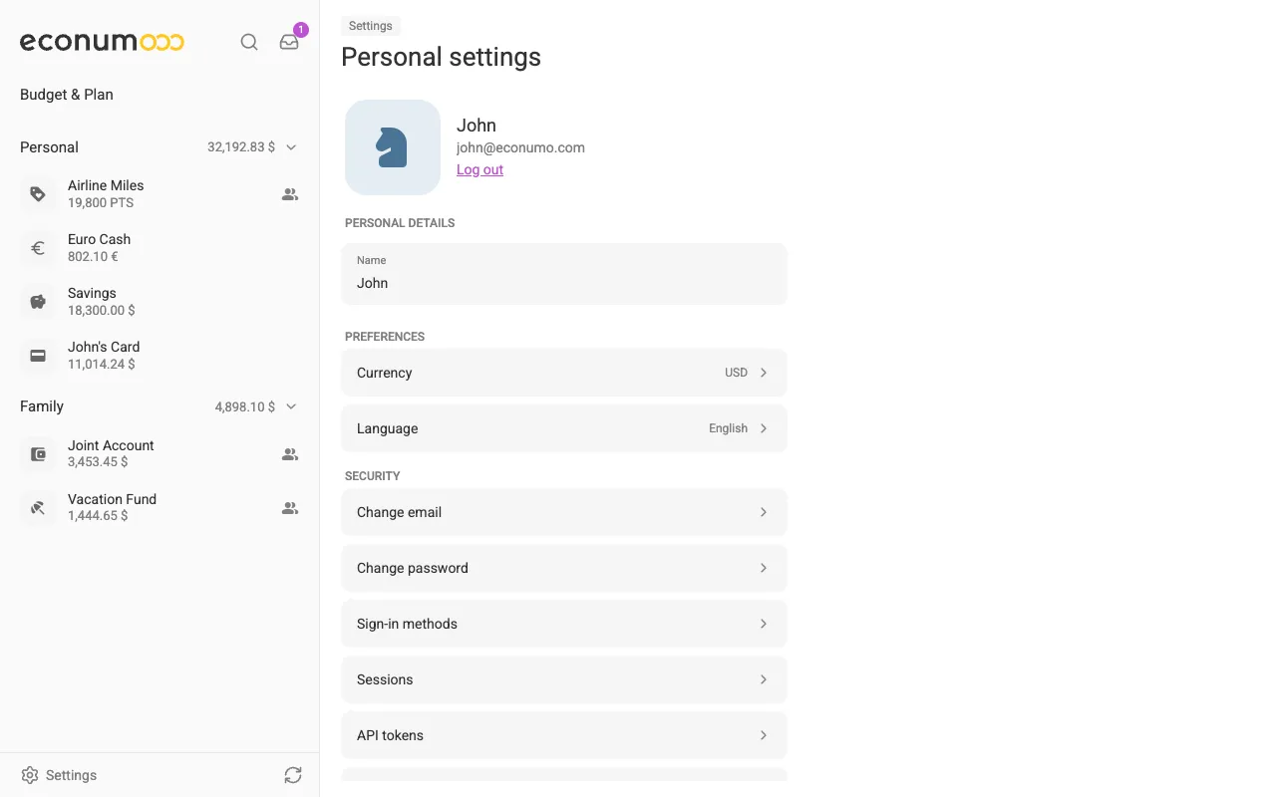The image size is (1276, 797).
Task: Click the Vacation Fund name text
Action: pyautogui.click(x=112, y=499)
